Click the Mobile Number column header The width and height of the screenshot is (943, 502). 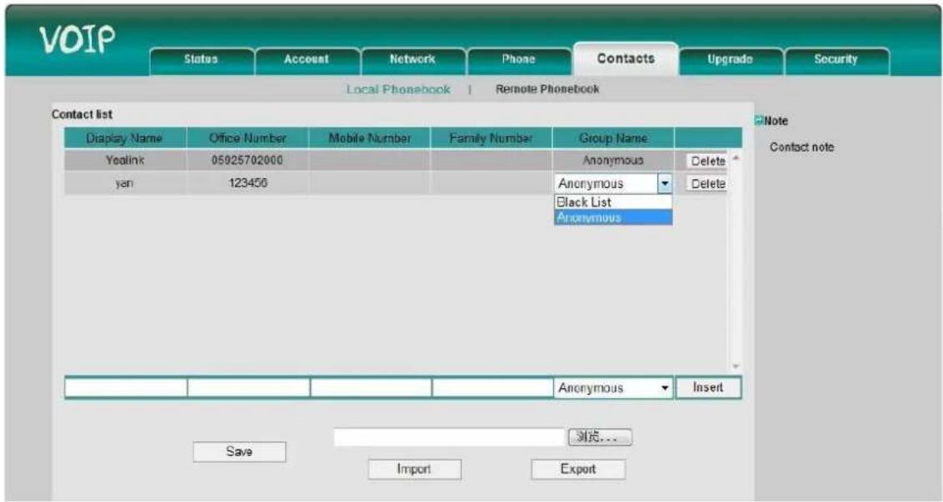(370, 138)
